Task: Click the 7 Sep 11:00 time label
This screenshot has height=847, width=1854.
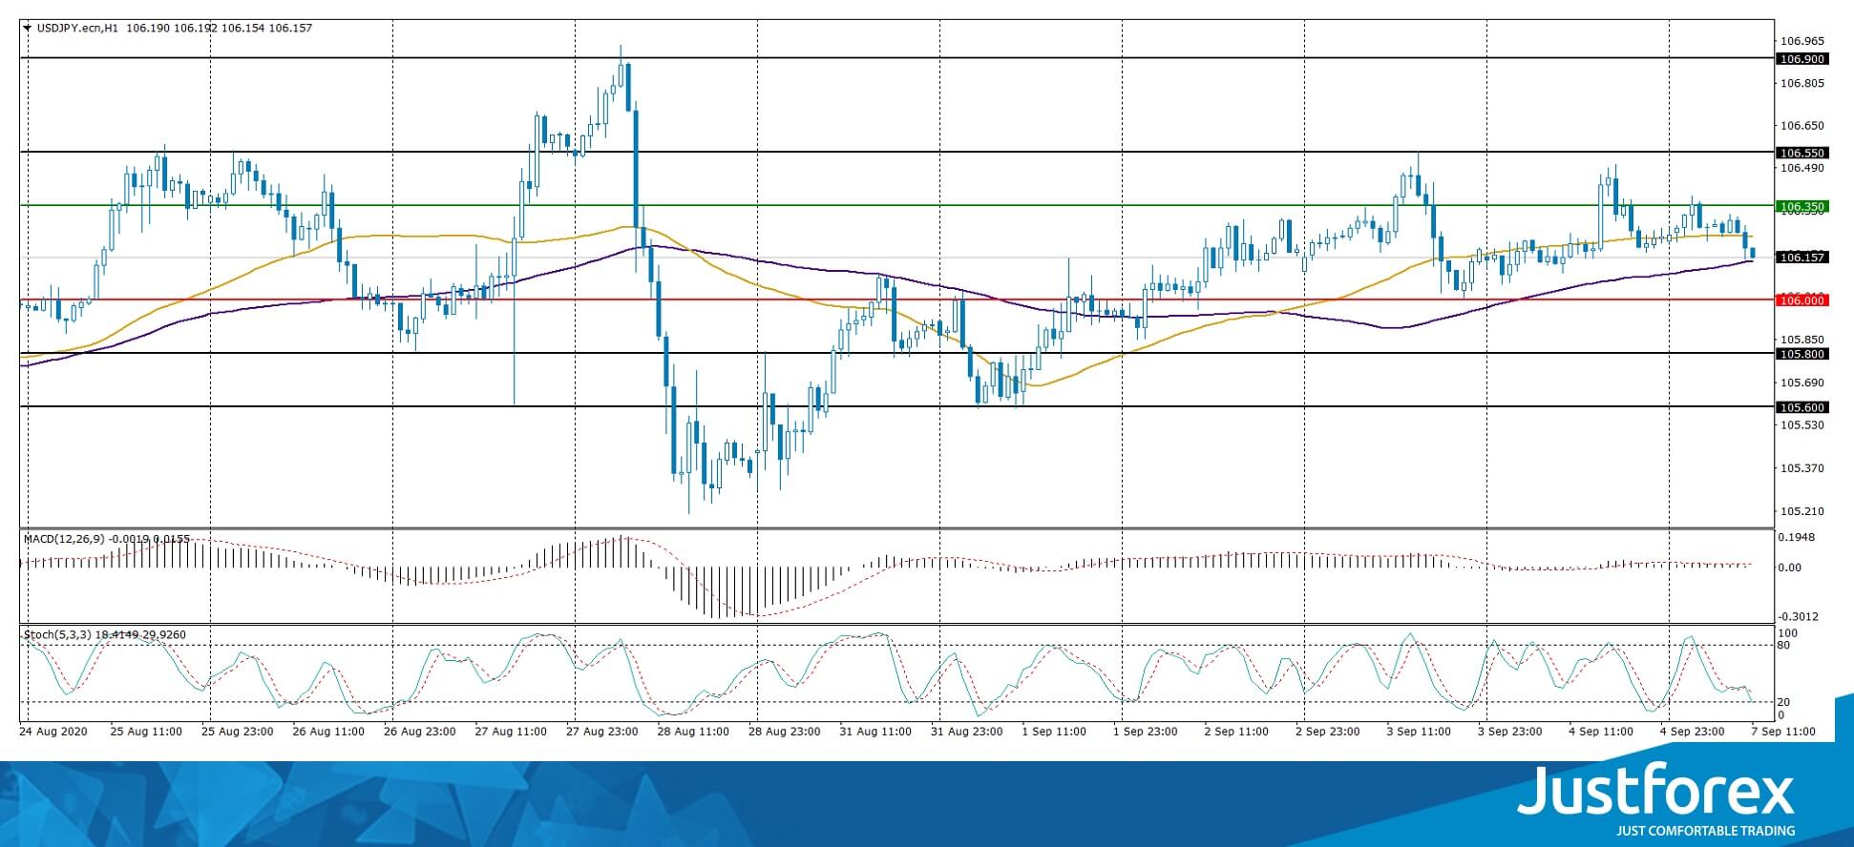Action: [1784, 732]
